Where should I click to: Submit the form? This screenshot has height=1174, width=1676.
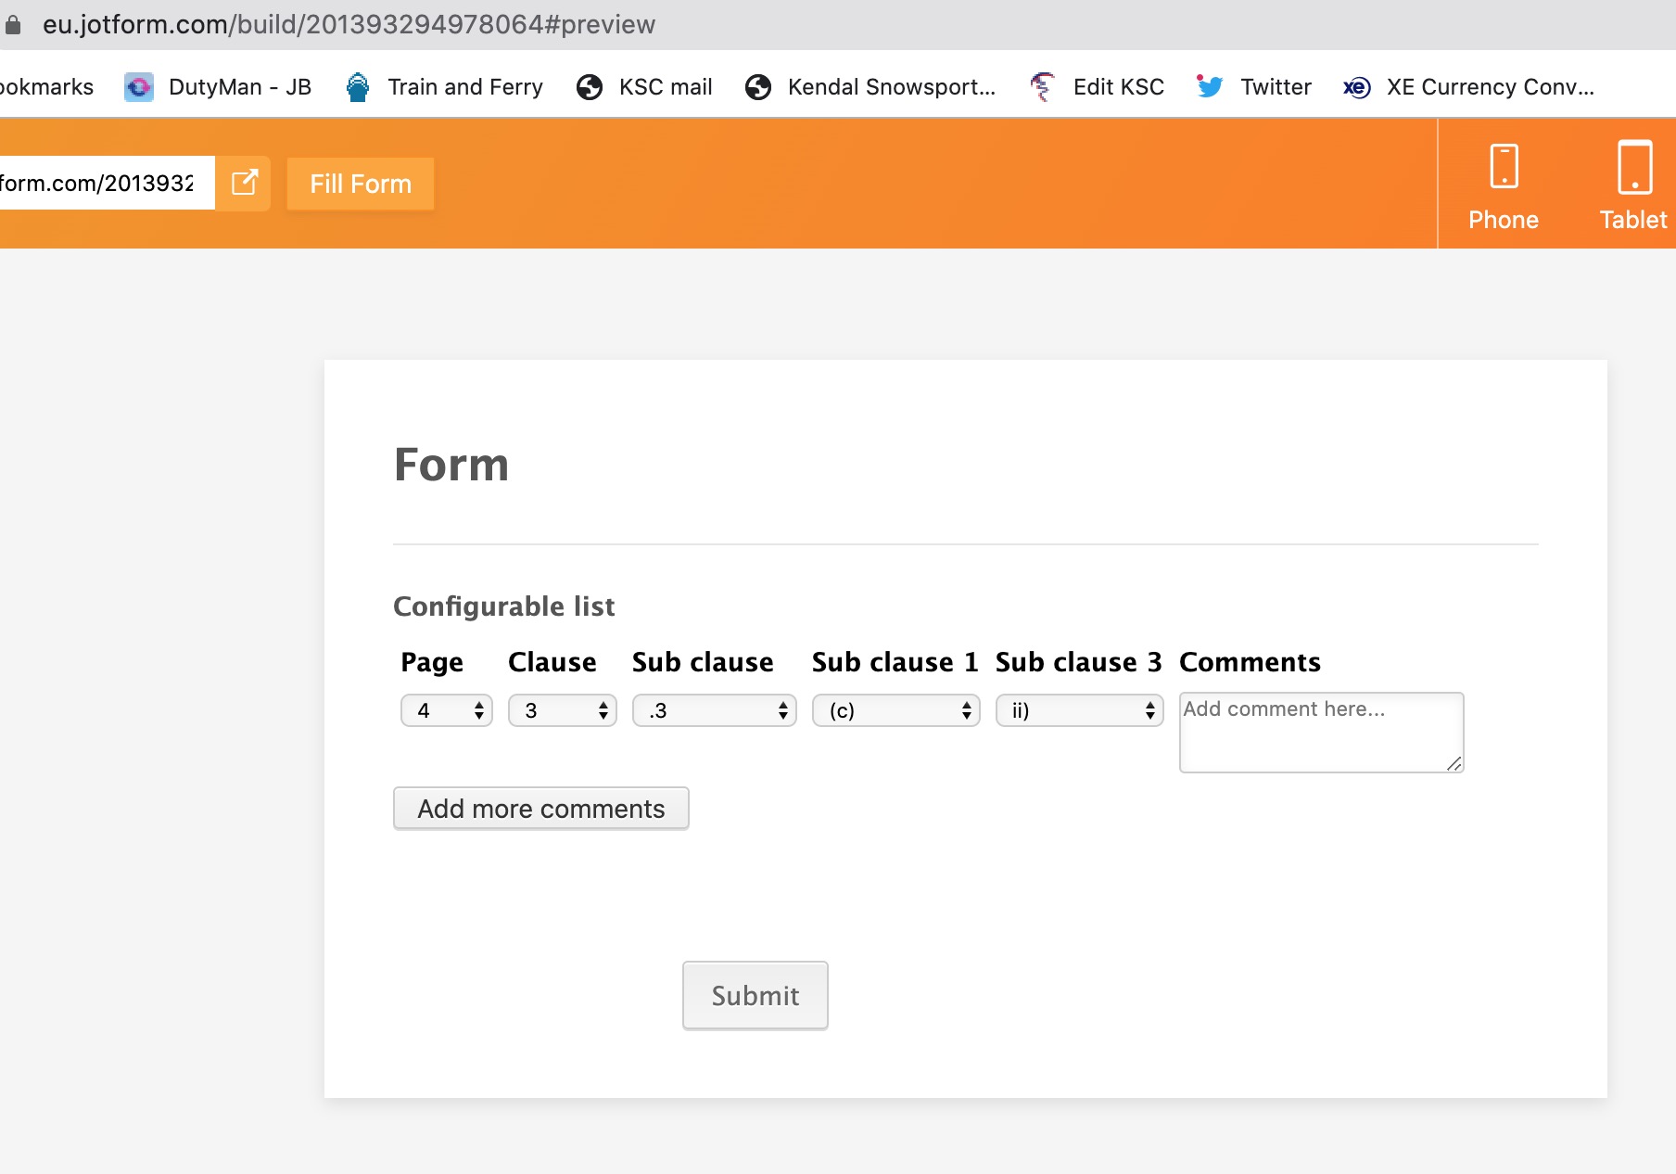click(x=755, y=995)
